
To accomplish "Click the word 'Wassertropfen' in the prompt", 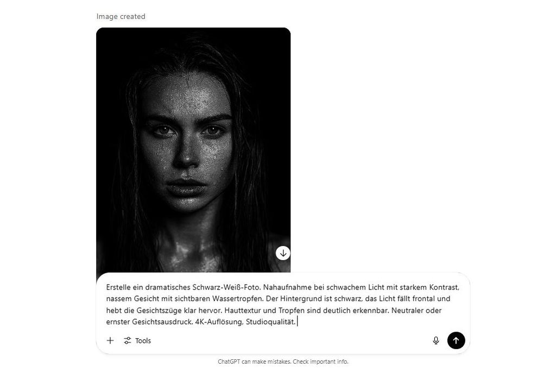I will coord(237,299).
